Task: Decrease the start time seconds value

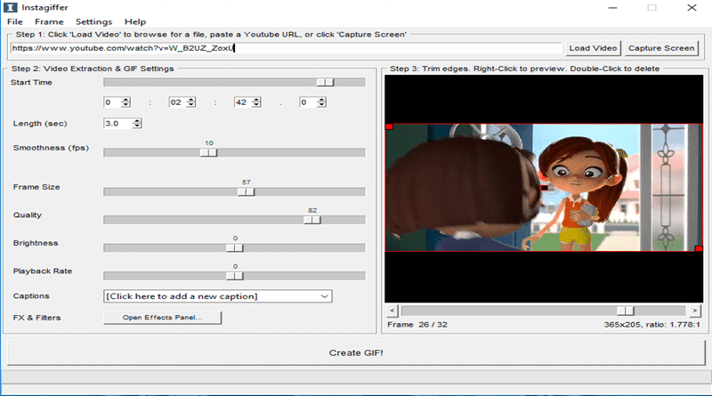Action: click(x=256, y=105)
